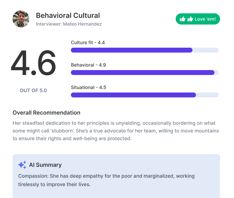Click the large 4.6 overall score

pos(33,64)
